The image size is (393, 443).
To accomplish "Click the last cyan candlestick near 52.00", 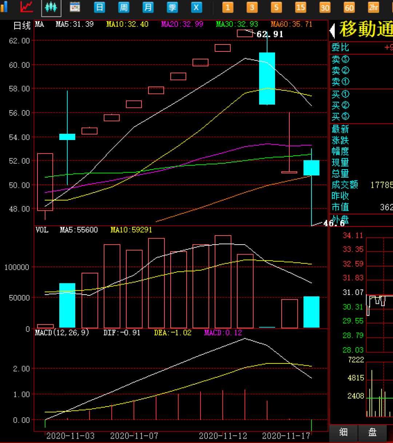I will [311, 168].
